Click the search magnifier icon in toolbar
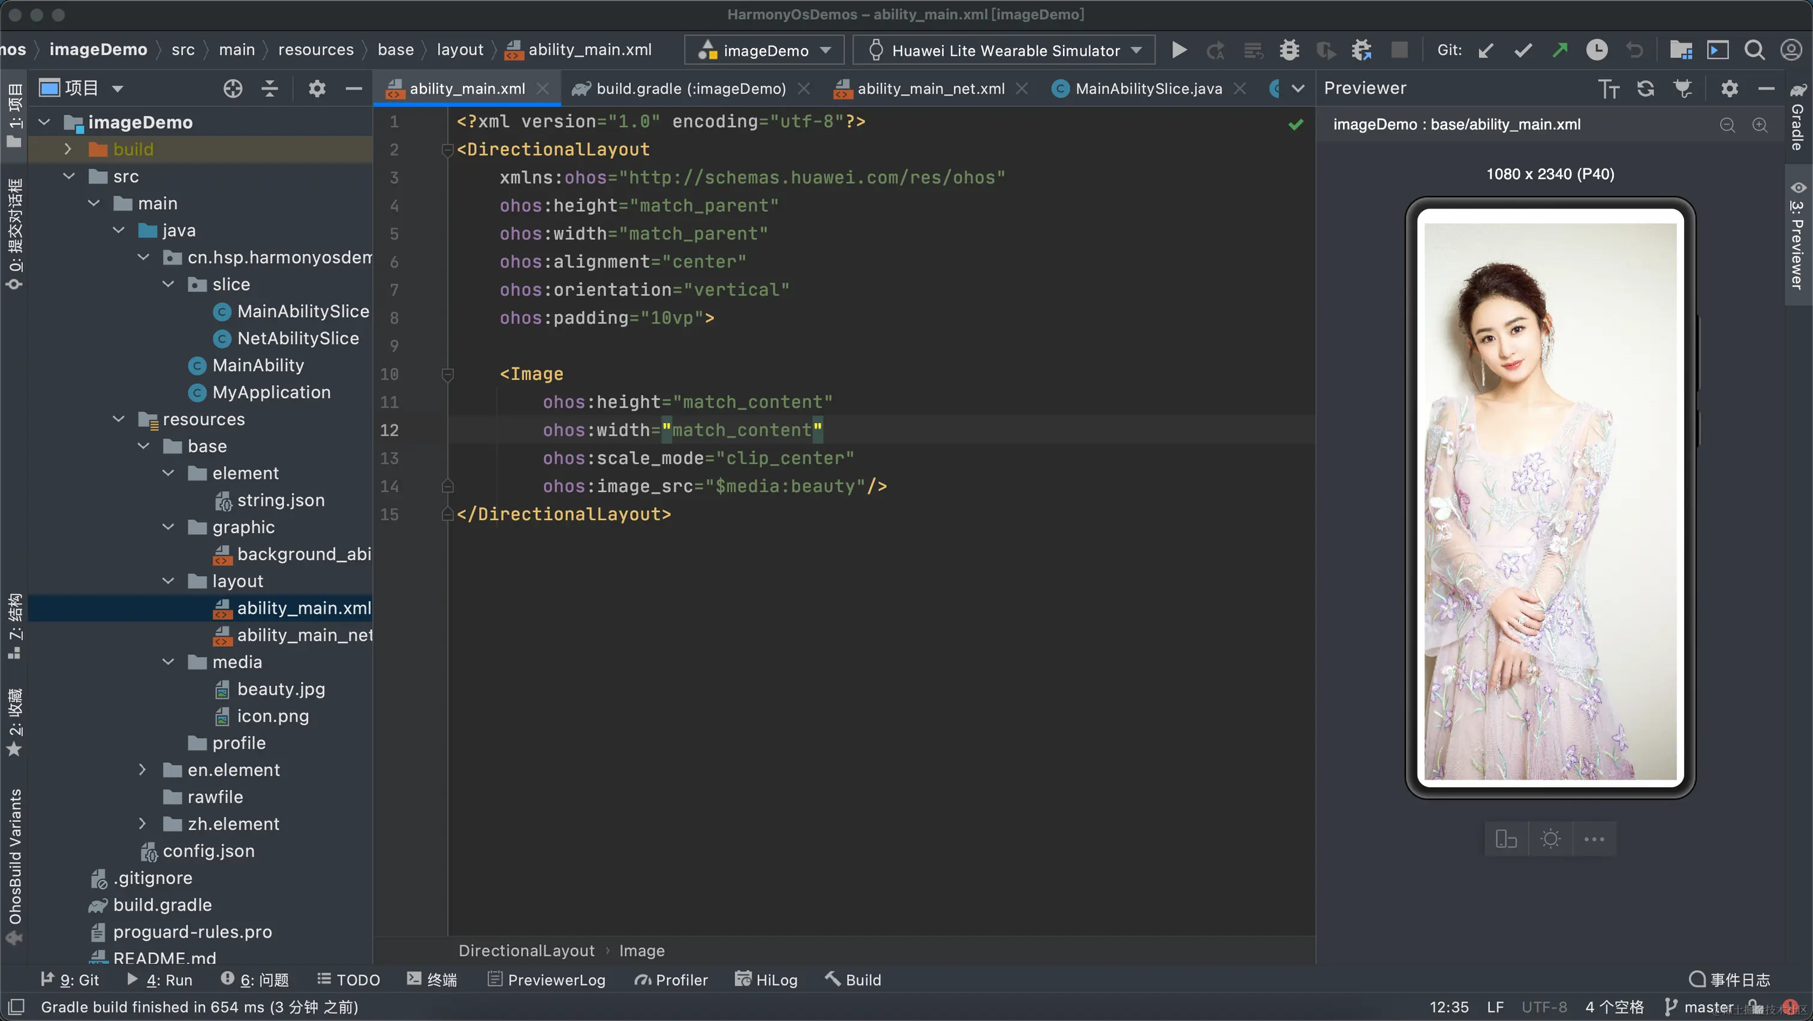 [x=1754, y=50]
